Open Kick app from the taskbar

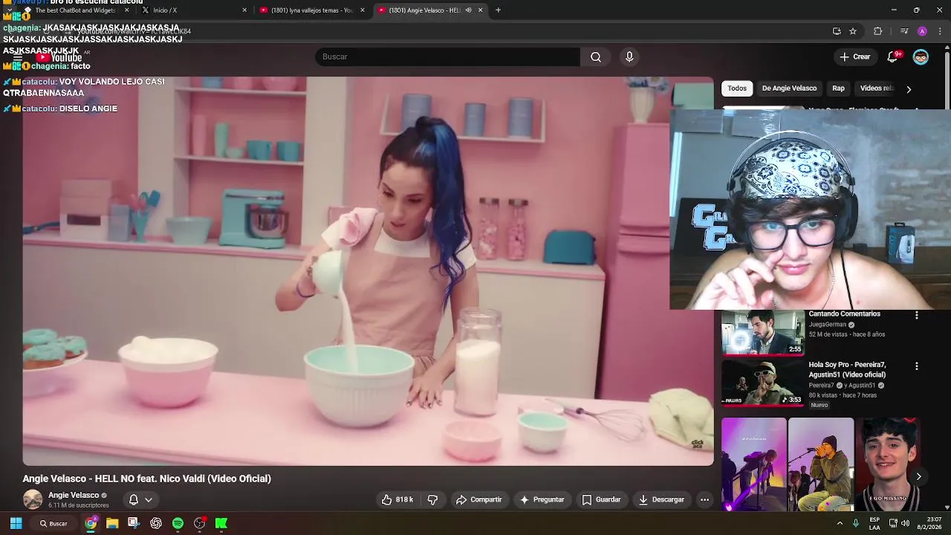click(x=221, y=523)
